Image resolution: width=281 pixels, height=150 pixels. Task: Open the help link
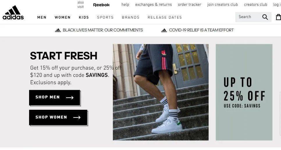125,4
